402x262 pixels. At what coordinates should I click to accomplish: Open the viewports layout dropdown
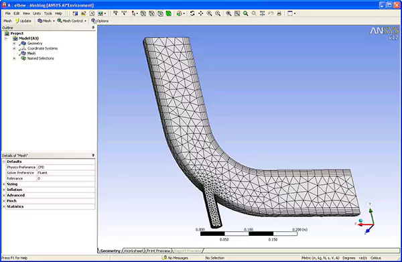click(295, 13)
